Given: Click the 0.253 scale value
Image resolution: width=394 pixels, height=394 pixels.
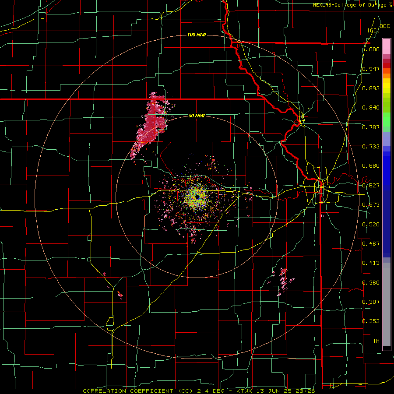Looking at the screenshot, I should (x=371, y=321).
